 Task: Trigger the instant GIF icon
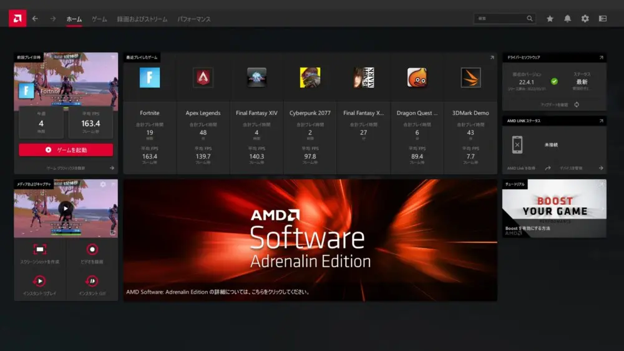[x=92, y=281]
